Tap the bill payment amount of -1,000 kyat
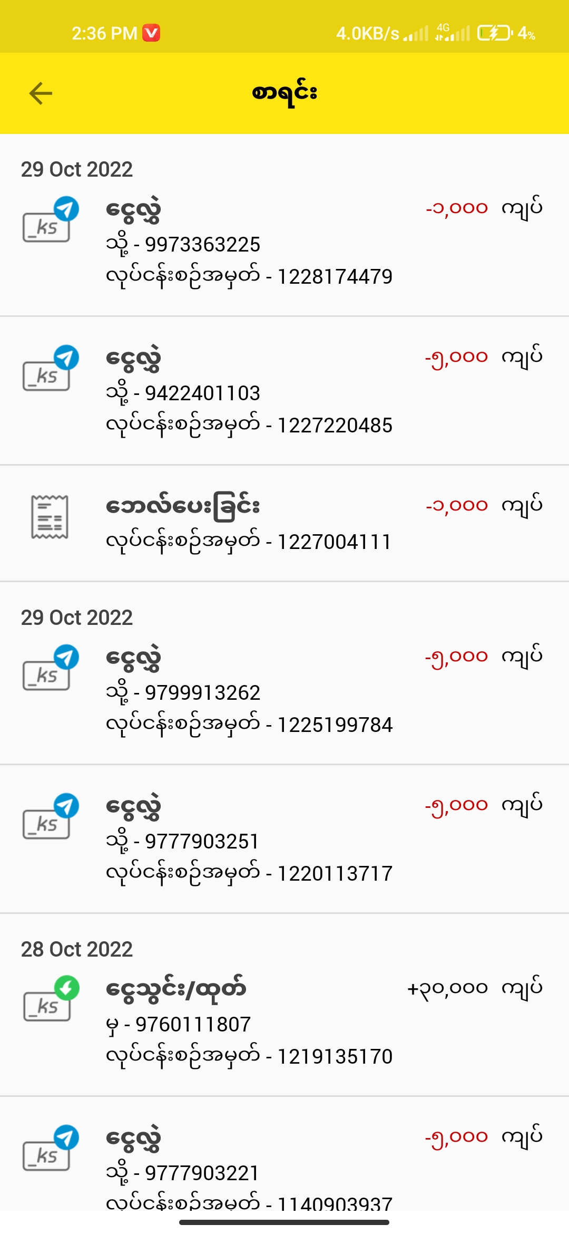The height and width of the screenshot is (1234, 569). coord(484,505)
